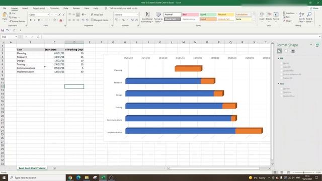Screen dimensions: 322x181
Task: Click the Save icon in quick access toolbar
Action: 3,30
